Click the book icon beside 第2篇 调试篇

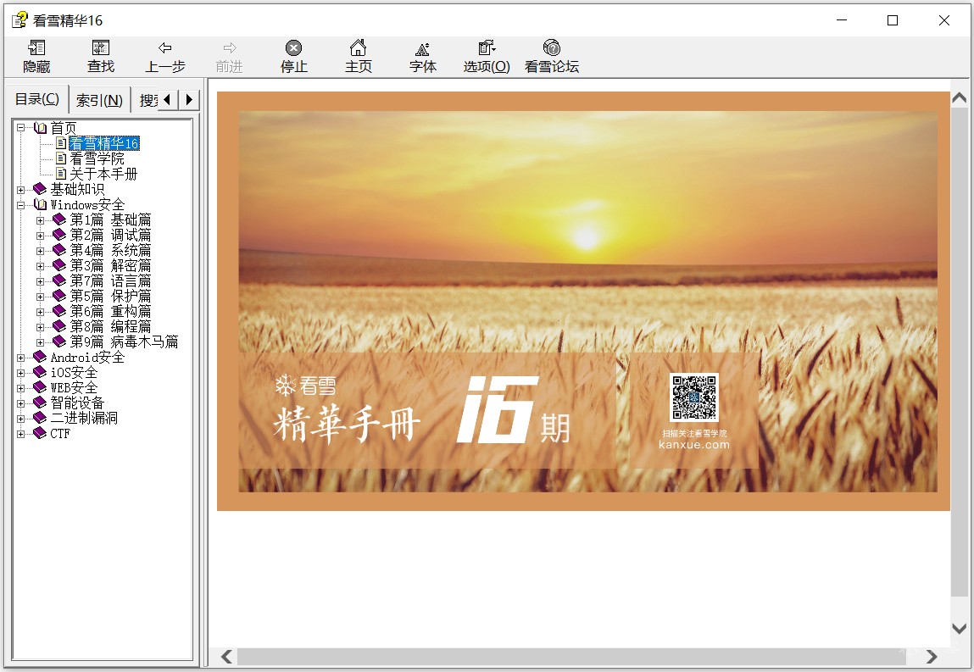[59, 235]
